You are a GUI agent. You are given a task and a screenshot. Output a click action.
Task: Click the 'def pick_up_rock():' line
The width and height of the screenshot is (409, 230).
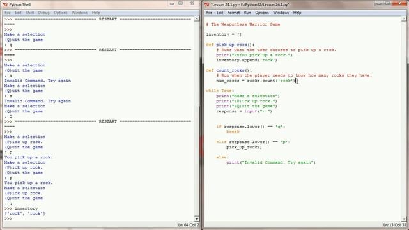pos(230,45)
